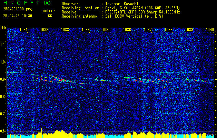
Task: Click the version number 1.0.0
Action: point(47,3)
